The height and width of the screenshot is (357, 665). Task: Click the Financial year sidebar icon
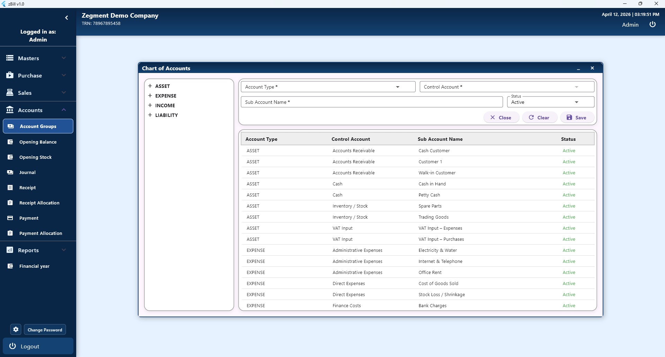[10, 266]
